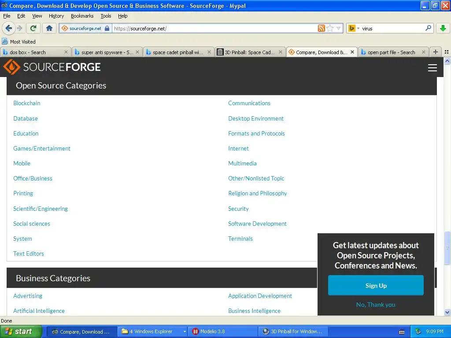Close the '3D Pinball: Space Cad...' tab

pos(281,52)
